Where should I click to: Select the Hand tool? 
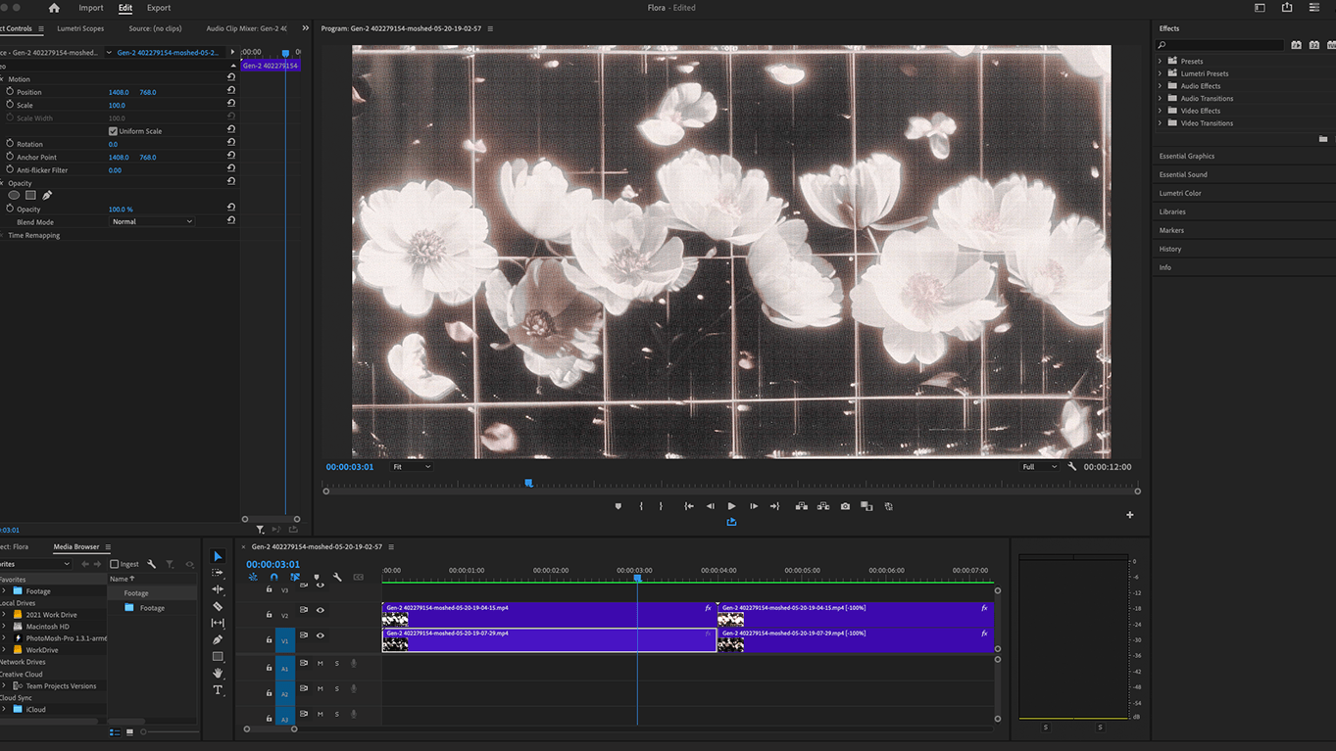(x=218, y=673)
